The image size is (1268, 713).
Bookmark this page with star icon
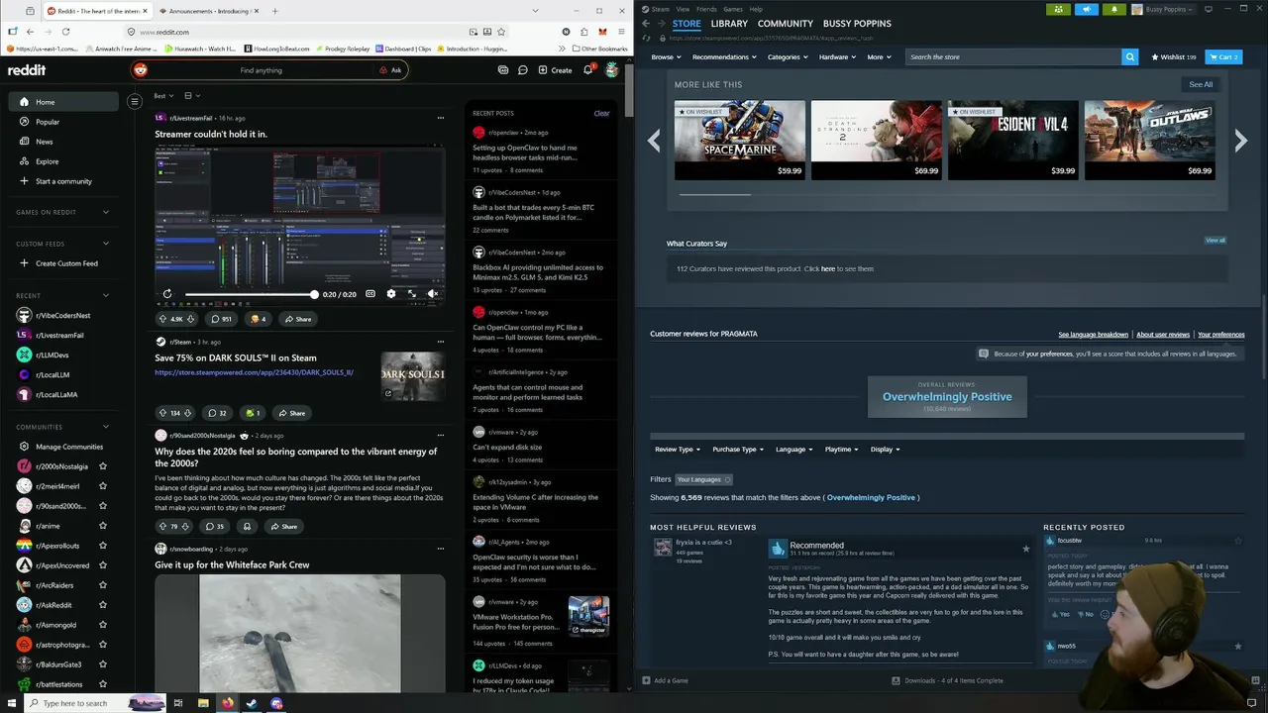tap(501, 32)
